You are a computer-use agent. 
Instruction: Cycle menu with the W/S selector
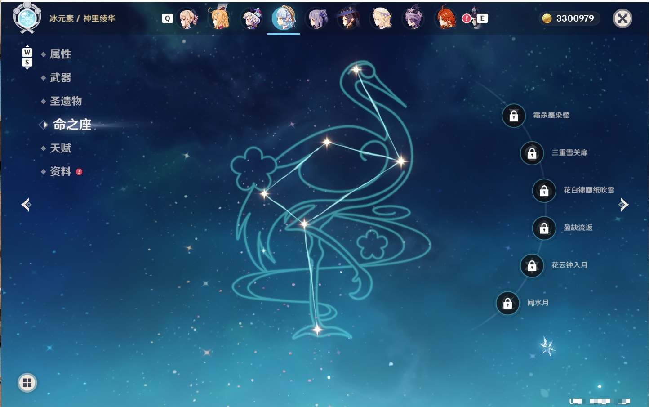[x=27, y=57]
